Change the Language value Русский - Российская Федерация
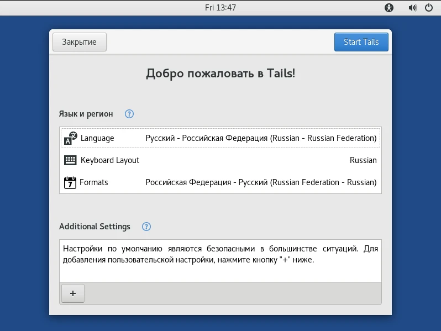The height and width of the screenshot is (331, 441). coord(261,138)
